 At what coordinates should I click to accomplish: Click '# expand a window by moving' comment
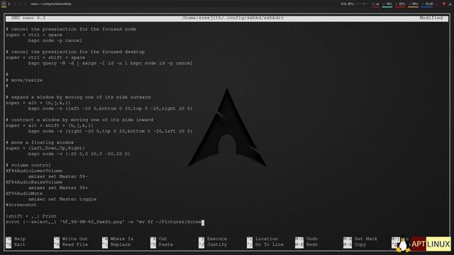pos(78,97)
